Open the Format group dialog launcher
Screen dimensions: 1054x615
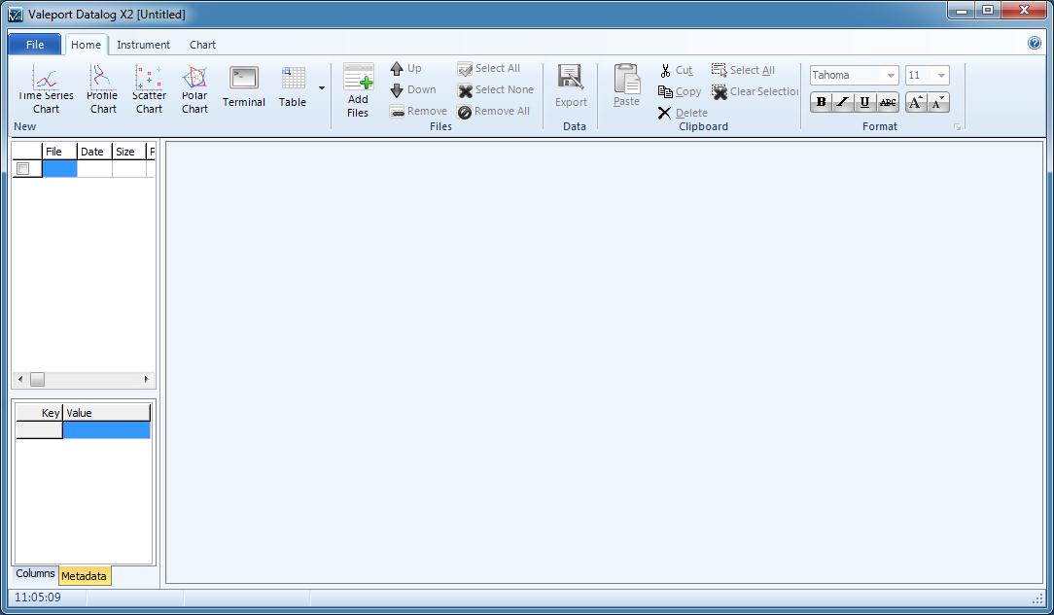tap(957, 127)
